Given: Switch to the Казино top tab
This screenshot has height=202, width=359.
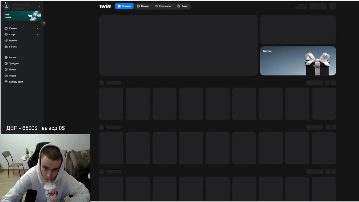Looking at the screenshot, I should coord(143,6).
